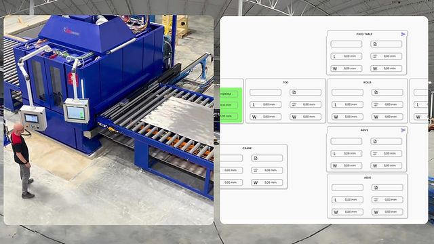Viewport: 434px width, 244px height.
Task: Select the L length field in AGV2 panel
Action: (x=347, y=154)
